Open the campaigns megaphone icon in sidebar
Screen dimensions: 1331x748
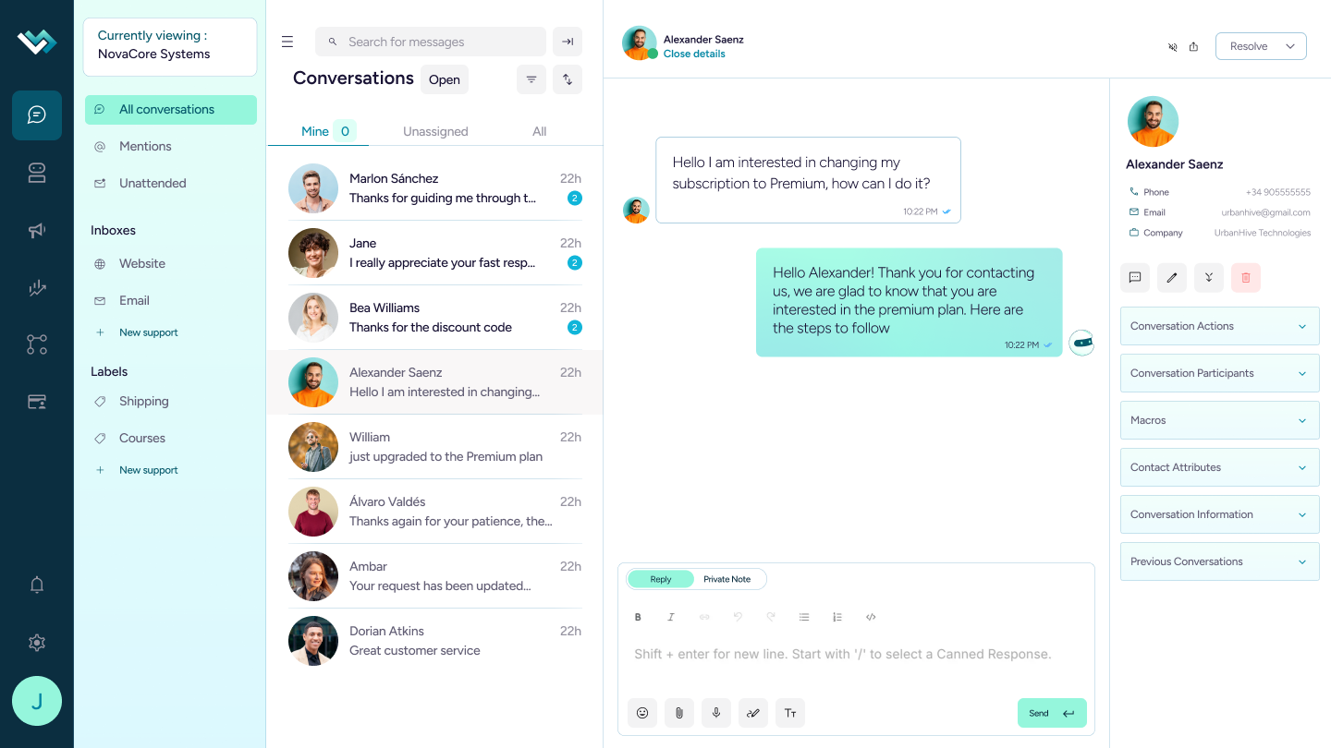tap(37, 230)
